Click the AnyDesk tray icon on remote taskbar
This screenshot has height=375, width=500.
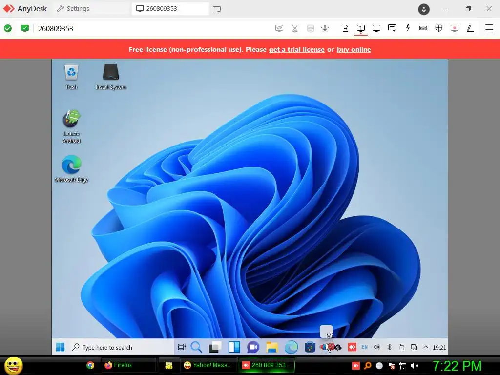pyautogui.click(x=352, y=347)
